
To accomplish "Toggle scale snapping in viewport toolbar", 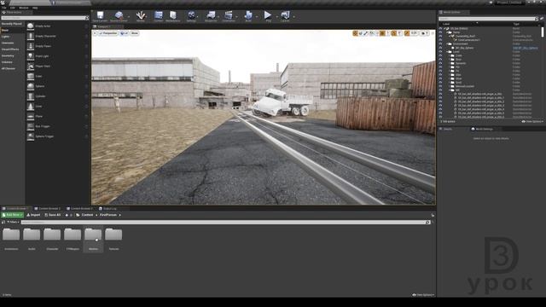I will [407, 33].
